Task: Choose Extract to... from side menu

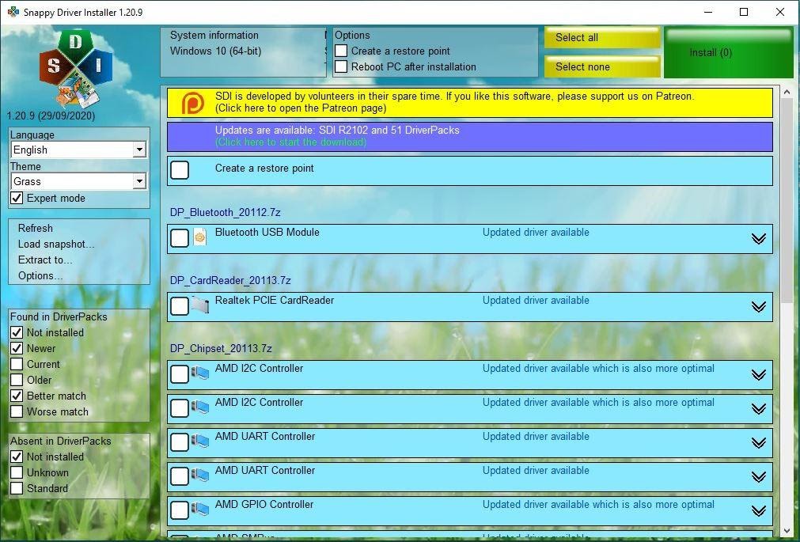Action: point(45,260)
